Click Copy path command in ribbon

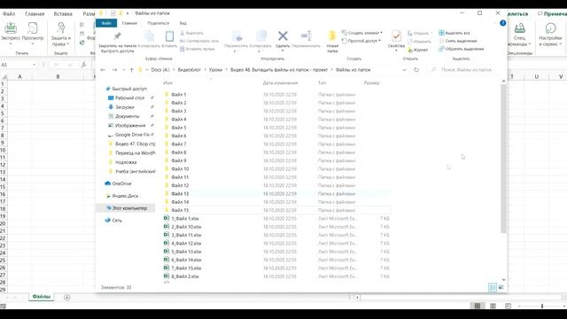[x=198, y=41]
